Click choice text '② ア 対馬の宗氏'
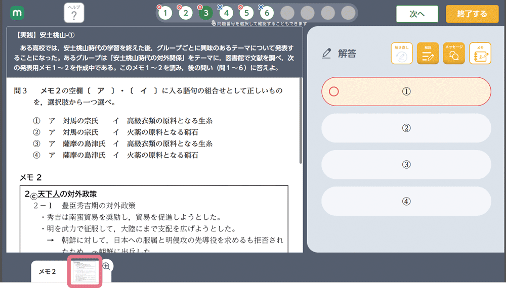Viewport: 506px width, 288px height. [66, 132]
